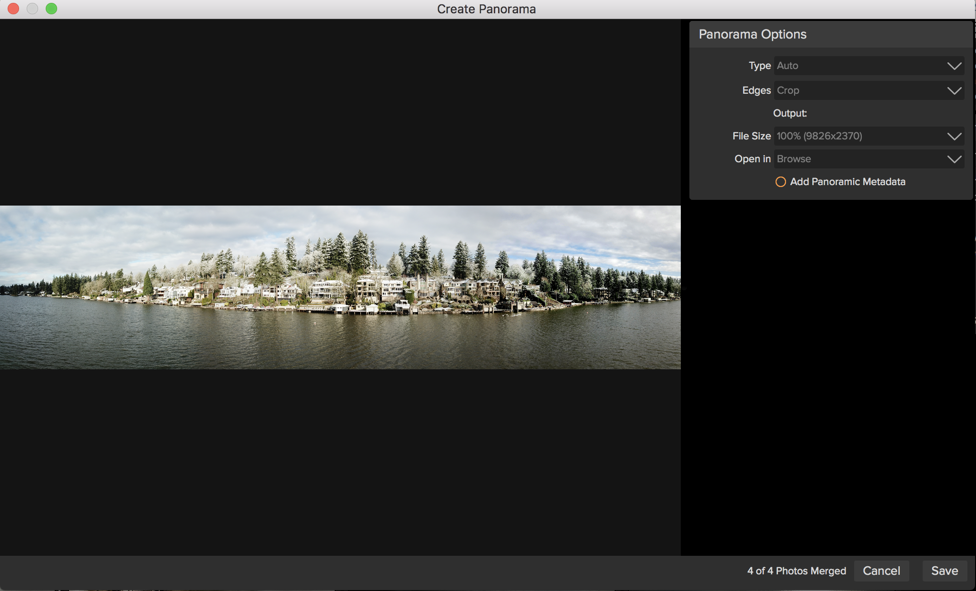Open the File Size dropdown arrow
Screen dimensions: 976x591
click(x=954, y=136)
